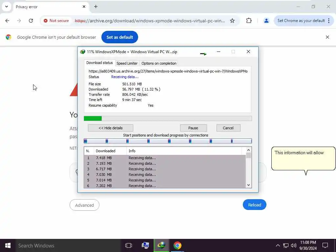Click the yellow tooltip balloon message
Image resolution: width=336 pixels, height=252 pixels.
pos(304,158)
